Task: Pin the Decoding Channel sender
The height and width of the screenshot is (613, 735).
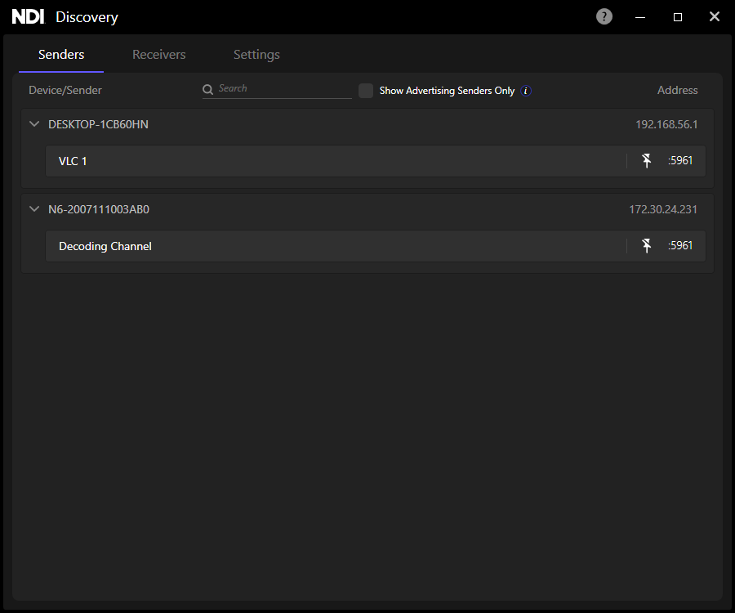Action: [647, 246]
